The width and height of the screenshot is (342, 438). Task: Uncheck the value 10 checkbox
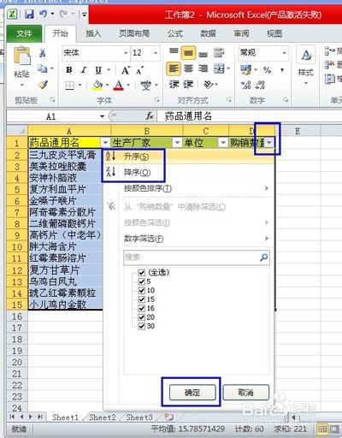141,291
